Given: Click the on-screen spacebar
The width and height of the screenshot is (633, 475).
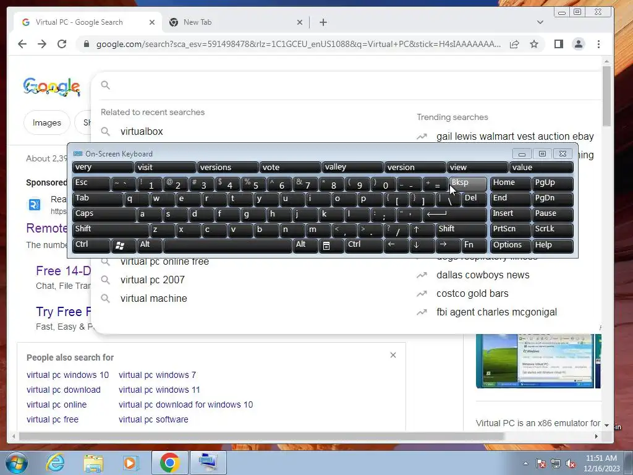Looking at the screenshot, I should [x=227, y=246].
